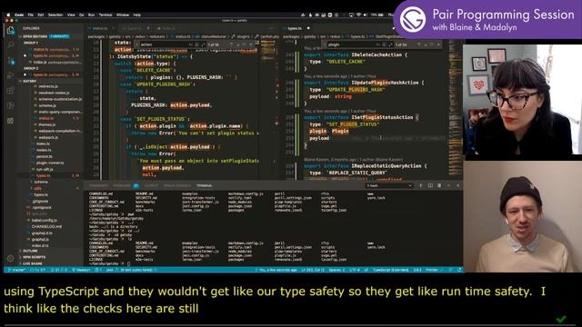Viewport: 582px width, 327px height.
Task: Expand the utils folder in explorer
Action: coord(38,188)
